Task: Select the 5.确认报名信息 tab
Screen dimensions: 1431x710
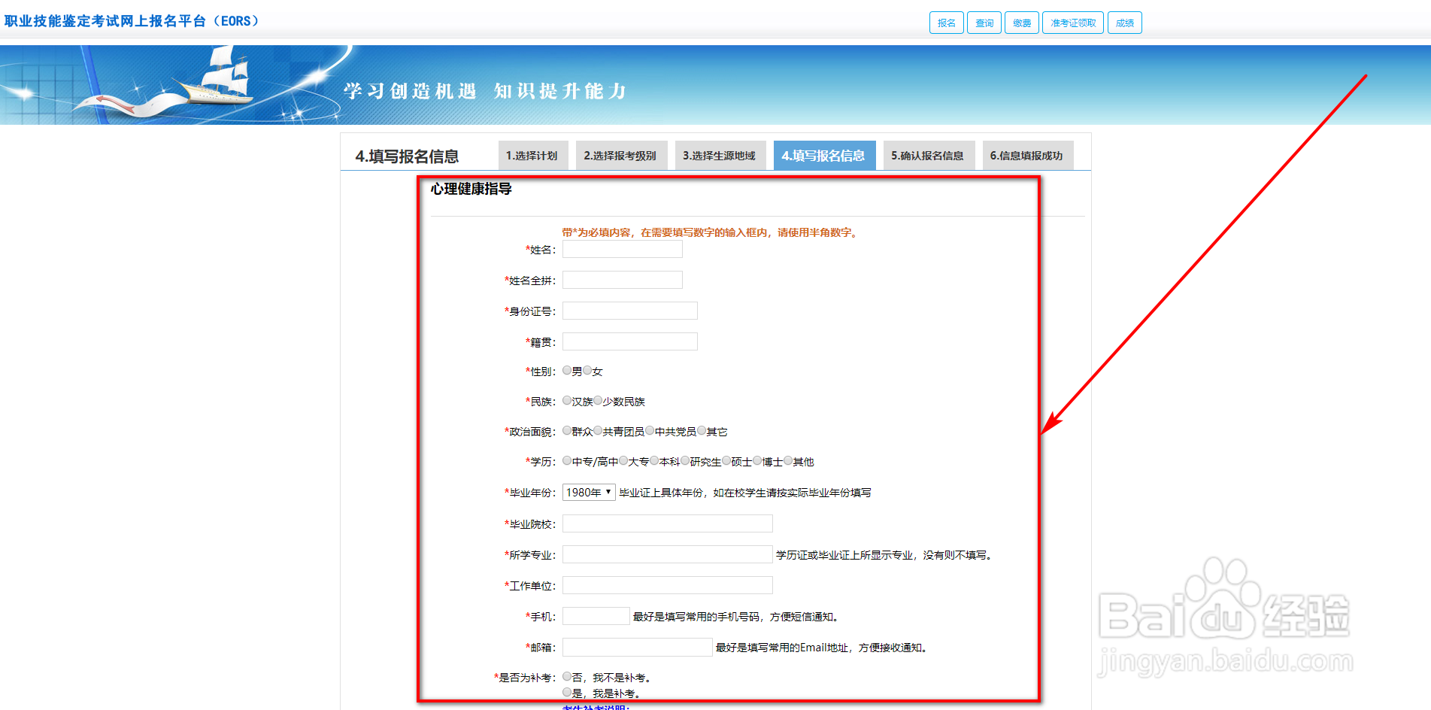Action: 929,155
